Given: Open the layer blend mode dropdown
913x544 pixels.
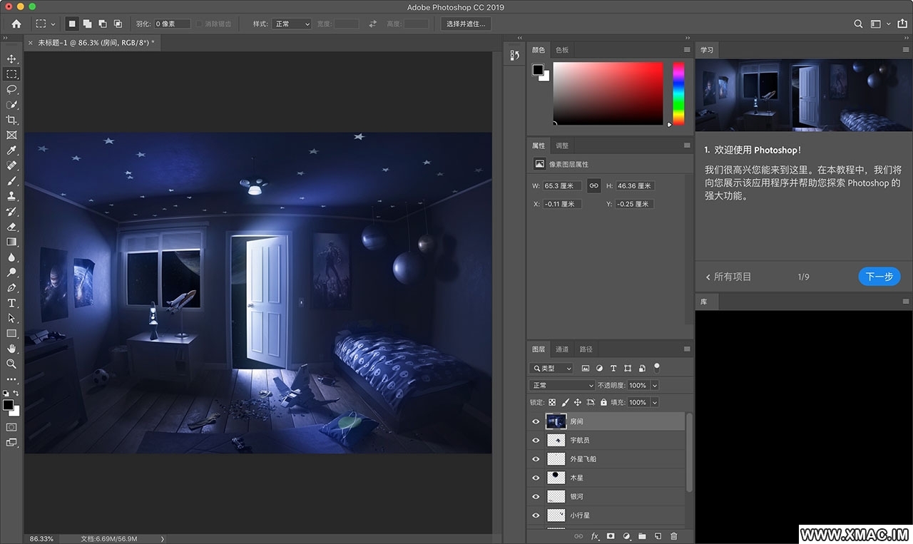Looking at the screenshot, I should pos(562,385).
